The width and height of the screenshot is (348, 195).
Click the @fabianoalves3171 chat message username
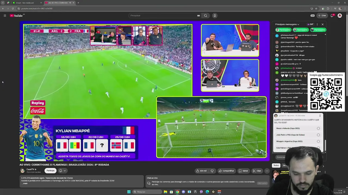(x=288, y=35)
